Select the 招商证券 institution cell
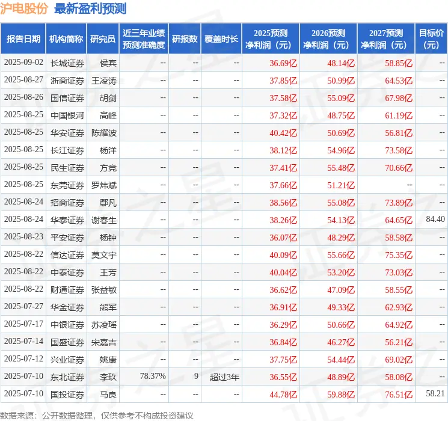 (67, 203)
